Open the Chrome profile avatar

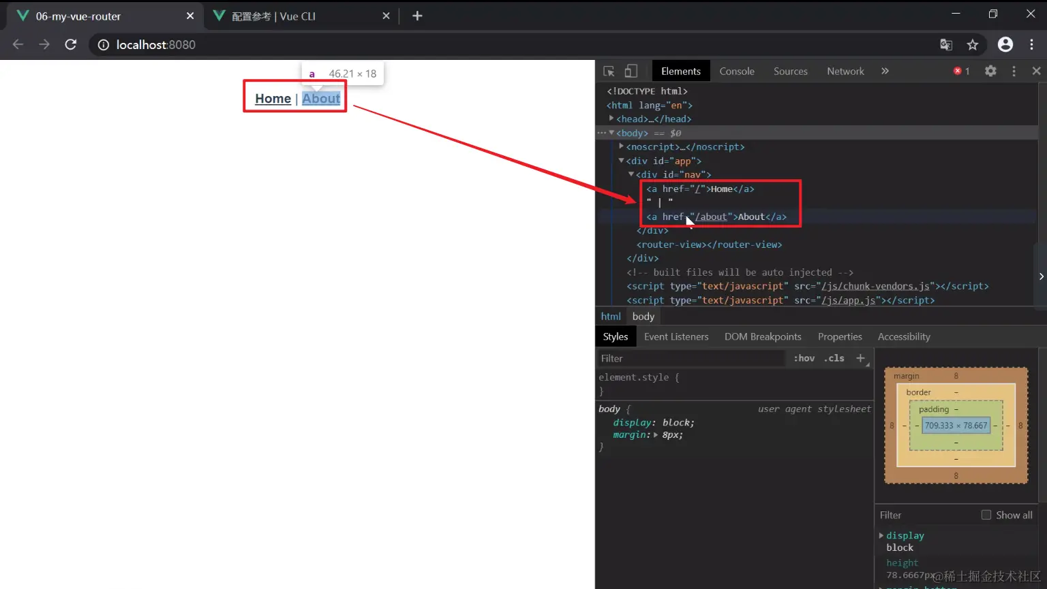point(1005,44)
